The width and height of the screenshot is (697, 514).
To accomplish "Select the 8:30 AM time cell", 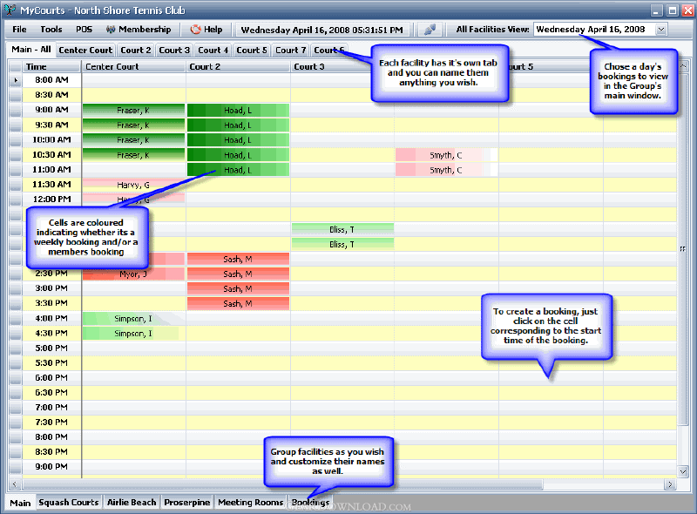I will [x=51, y=95].
